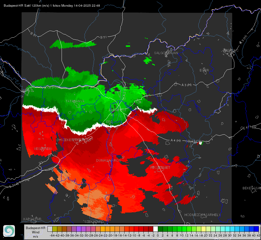Click the white swatch between -2 and 0
The height and width of the screenshot is (240, 261).
tap(155, 229)
